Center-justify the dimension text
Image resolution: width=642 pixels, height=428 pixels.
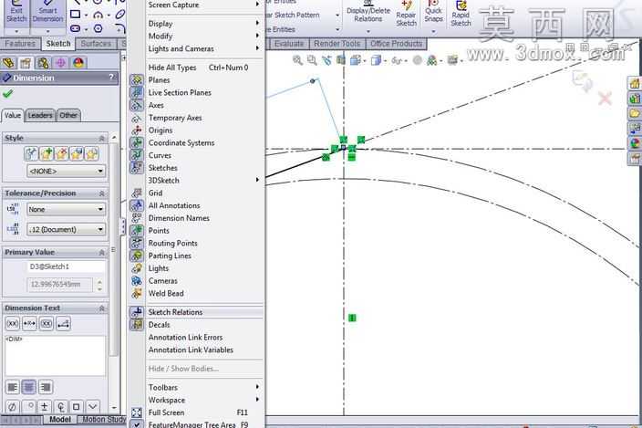[x=28, y=387]
